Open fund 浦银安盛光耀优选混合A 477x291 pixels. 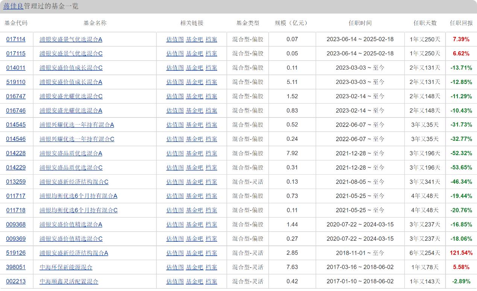click(71, 111)
